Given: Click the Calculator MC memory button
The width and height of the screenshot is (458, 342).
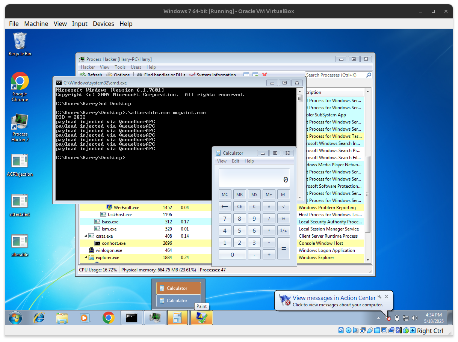Looking at the screenshot, I should pyautogui.click(x=225, y=194).
